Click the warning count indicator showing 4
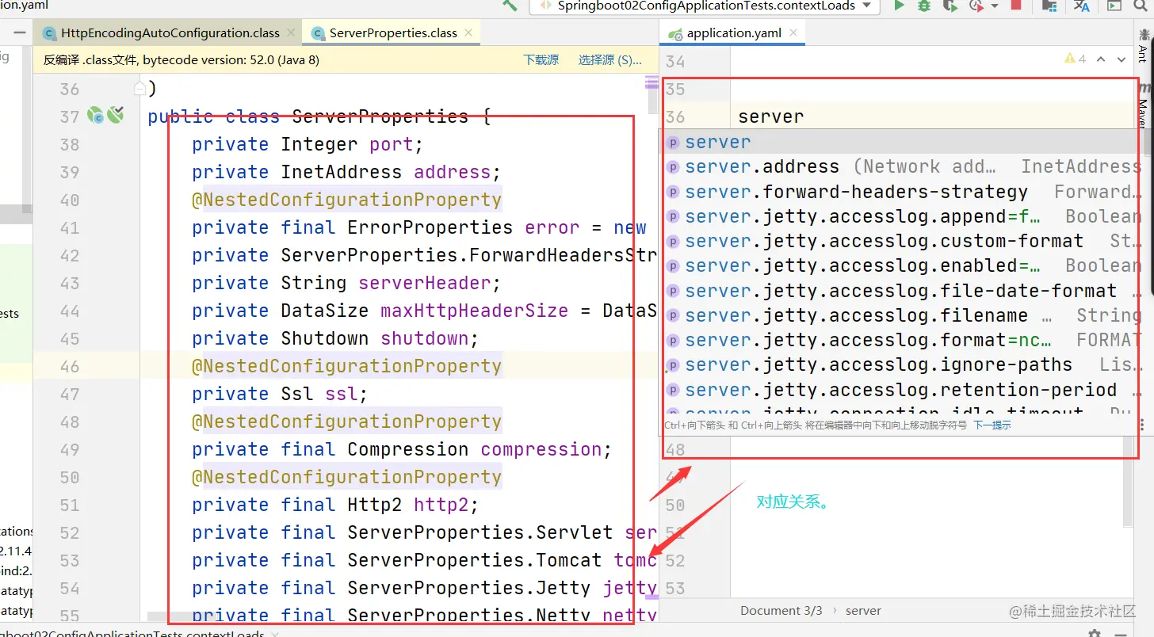Image resolution: width=1154 pixels, height=637 pixels. [x=1076, y=59]
